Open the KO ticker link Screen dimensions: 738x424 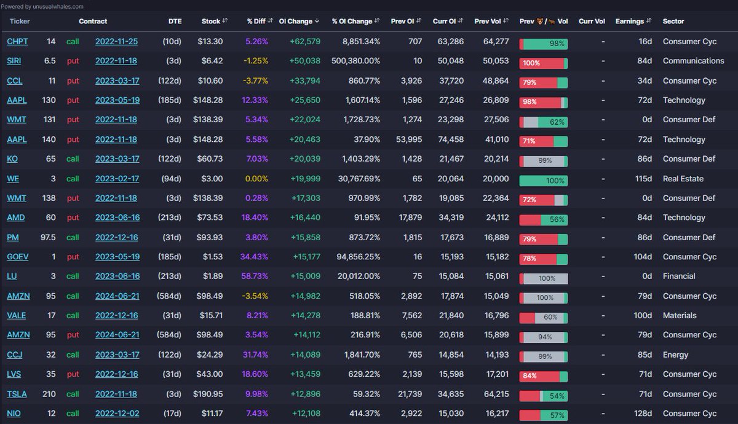[12, 159]
